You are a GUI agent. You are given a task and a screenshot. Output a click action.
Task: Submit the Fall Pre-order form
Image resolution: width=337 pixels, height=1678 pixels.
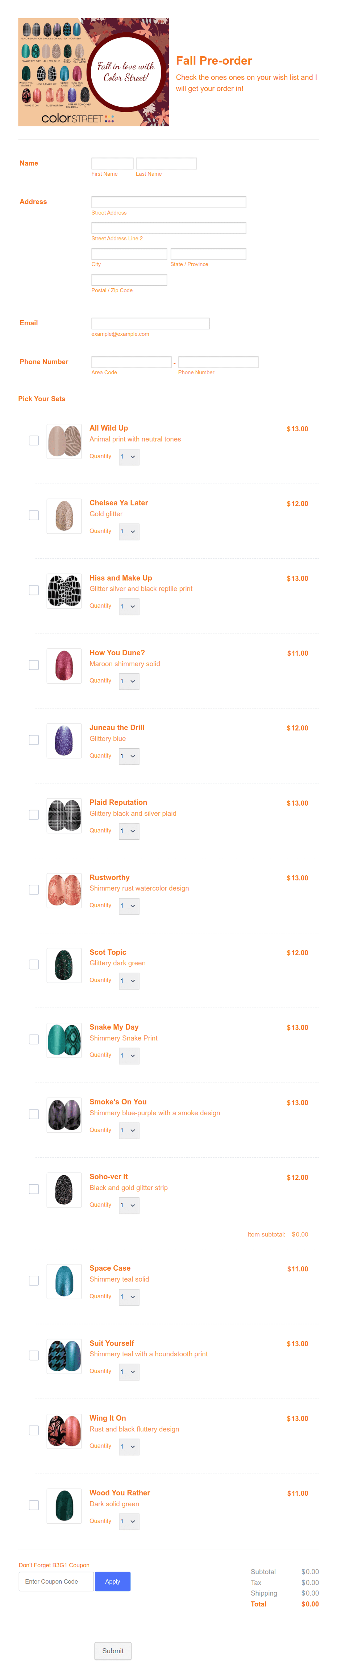(113, 1651)
